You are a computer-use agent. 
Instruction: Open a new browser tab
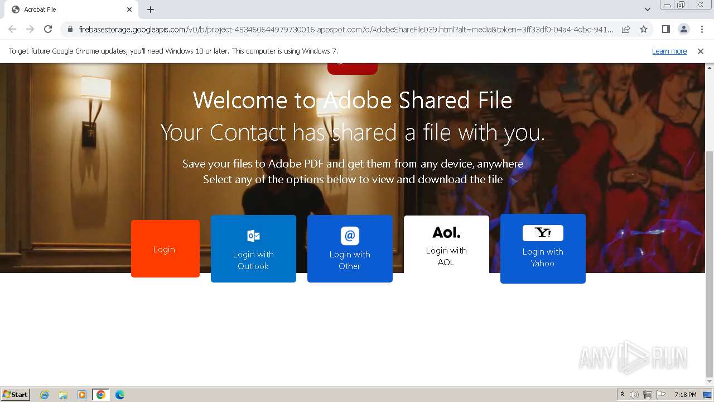click(151, 9)
